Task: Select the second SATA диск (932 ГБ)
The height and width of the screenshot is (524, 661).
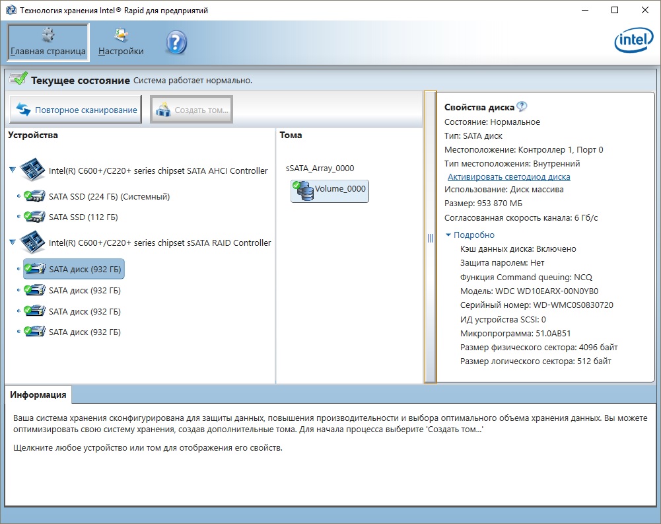Action: point(85,291)
